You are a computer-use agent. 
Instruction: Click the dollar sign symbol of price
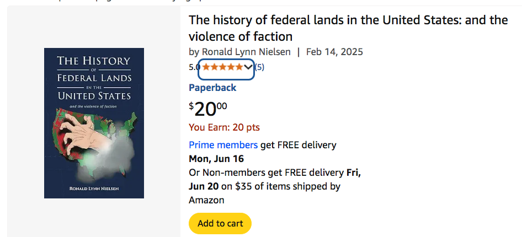(191, 105)
